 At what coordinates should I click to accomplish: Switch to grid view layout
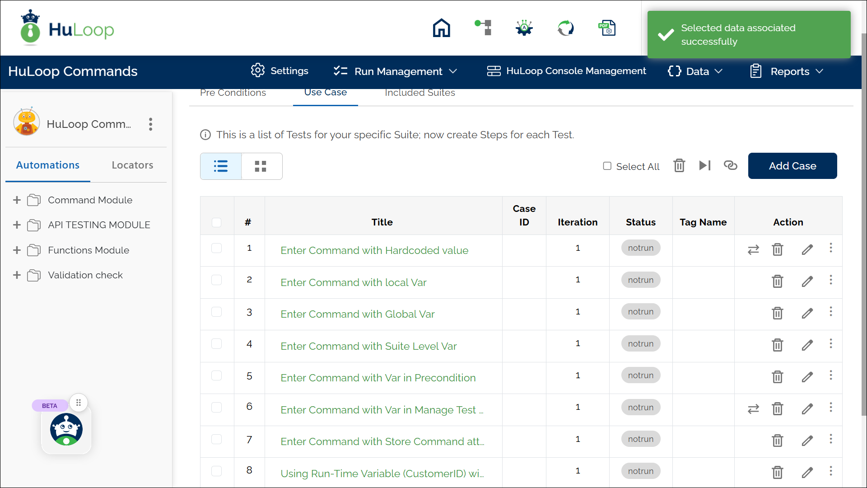point(261,166)
